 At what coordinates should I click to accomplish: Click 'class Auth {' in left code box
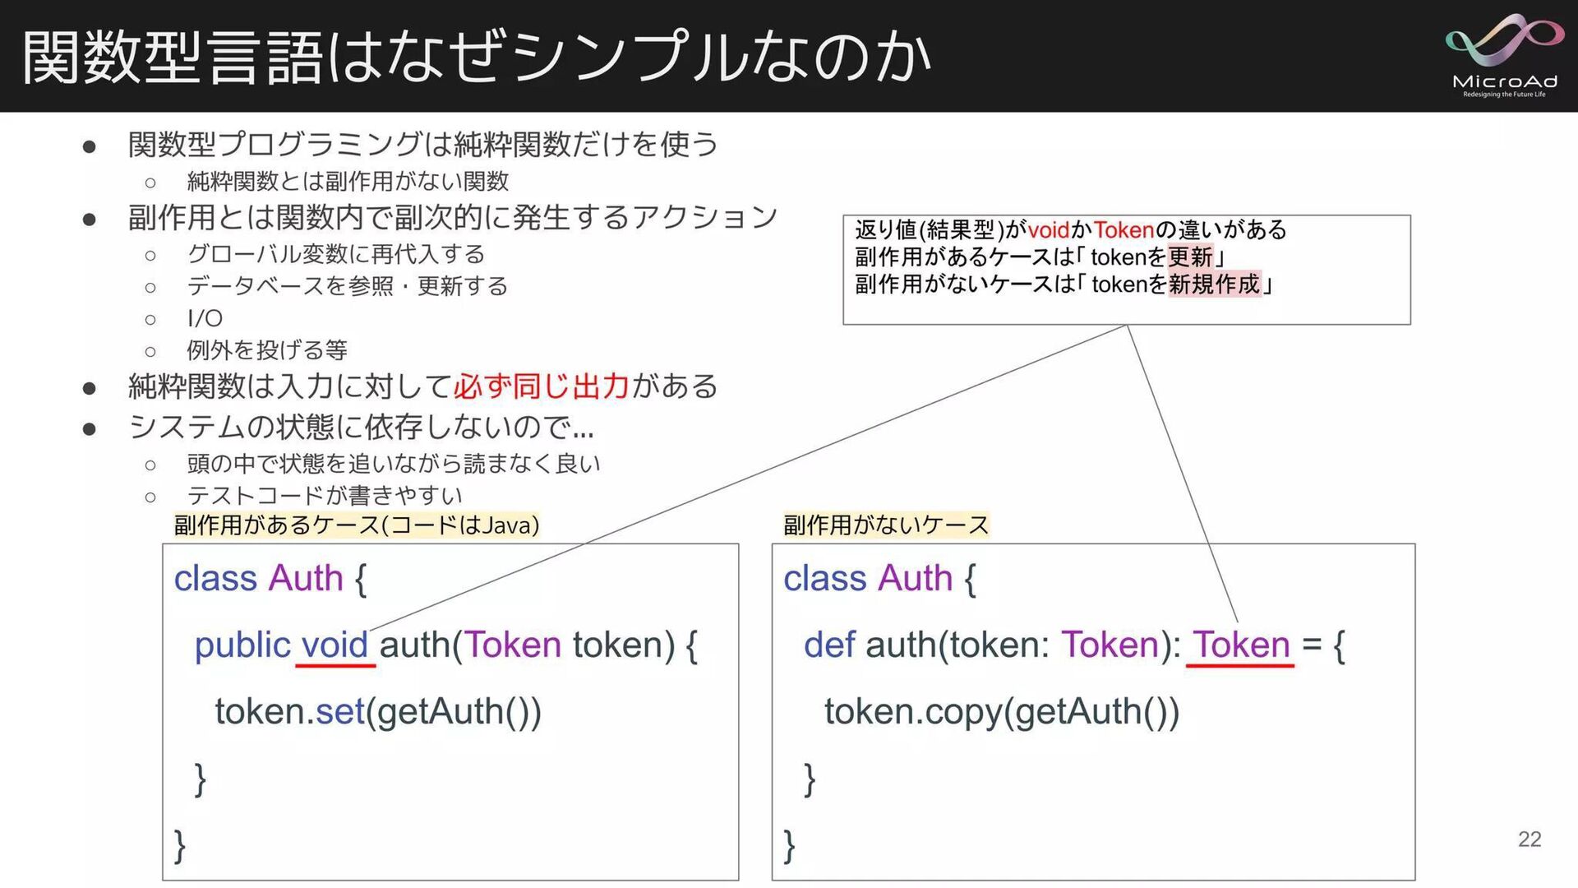pos(270,578)
